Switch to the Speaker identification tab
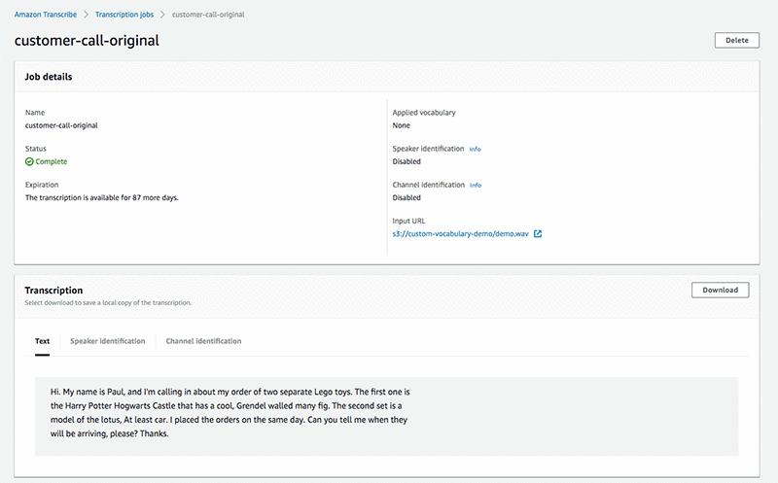The width and height of the screenshot is (778, 483). [x=108, y=341]
